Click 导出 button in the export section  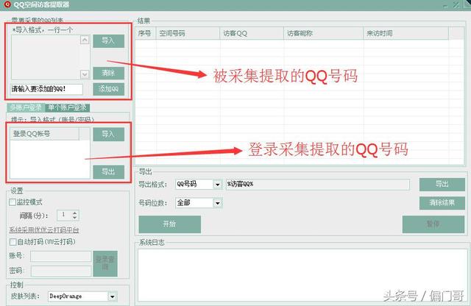coord(442,185)
